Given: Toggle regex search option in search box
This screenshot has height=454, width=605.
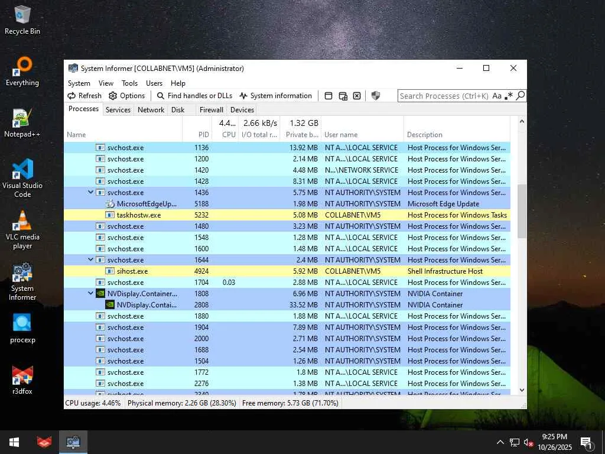Looking at the screenshot, I should click(509, 96).
